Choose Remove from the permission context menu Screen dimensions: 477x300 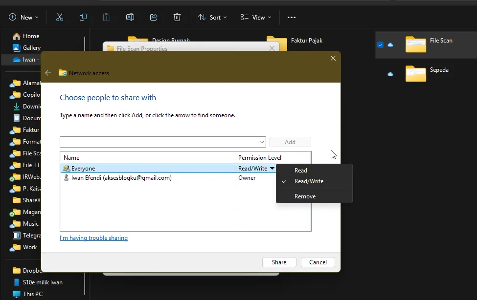click(305, 196)
